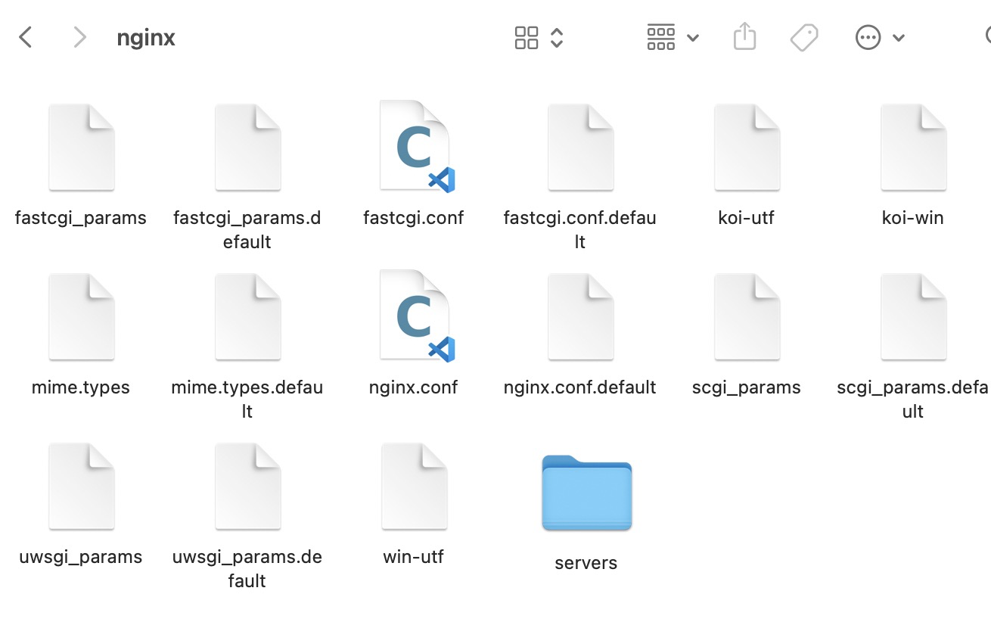The height and width of the screenshot is (622, 991).
Task: Click the koi-utf file name label
Action: click(747, 218)
